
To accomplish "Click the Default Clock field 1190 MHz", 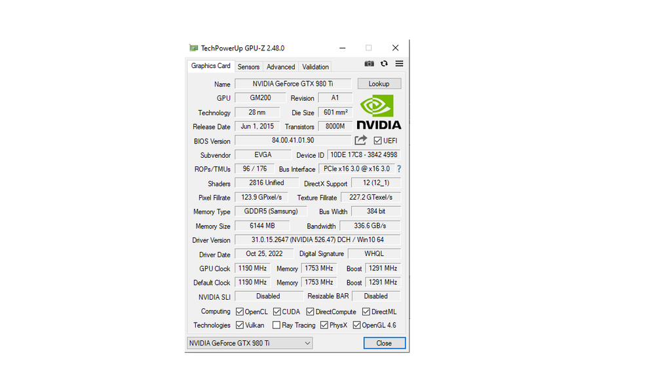I will pyautogui.click(x=252, y=283).
